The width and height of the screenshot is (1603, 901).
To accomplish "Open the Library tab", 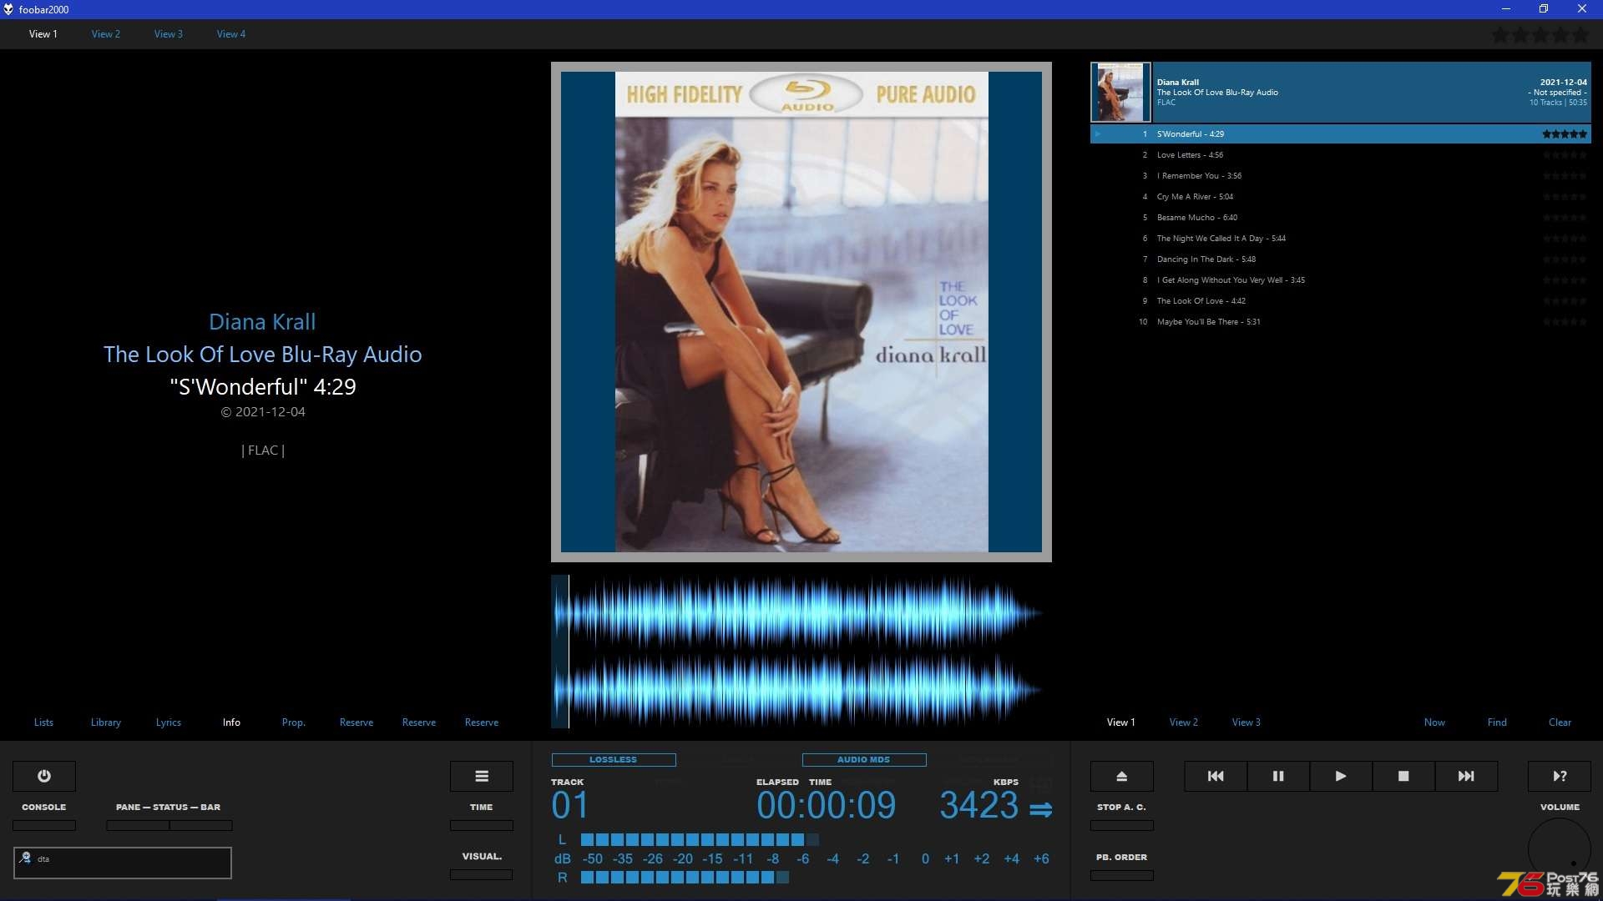I will (106, 722).
